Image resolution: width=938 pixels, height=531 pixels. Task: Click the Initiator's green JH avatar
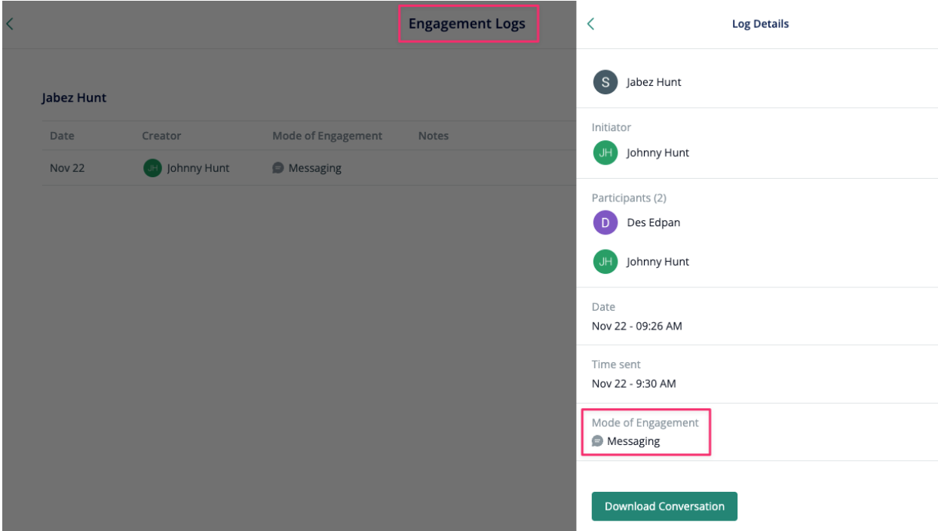[x=605, y=152]
